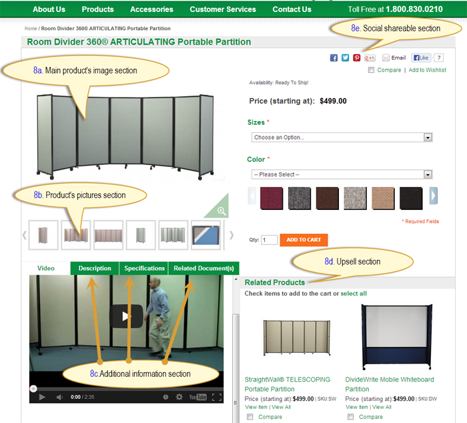467x423 pixels.
Task: Show next product thumbnails with right arrow
Action: [x=231, y=235]
